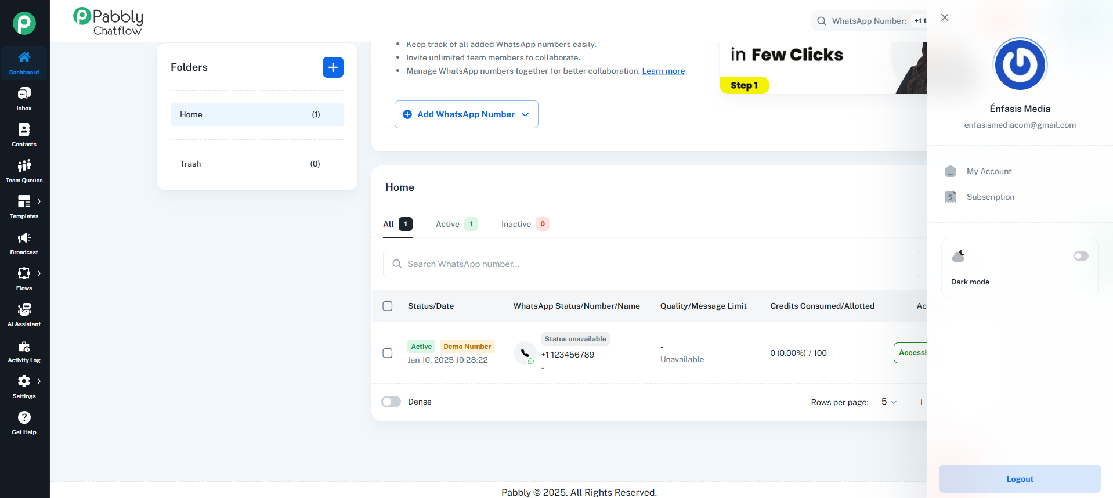Image resolution: width=1113 pixels, height=498 pixels.
Task: Focus the Search WhatsApp number field
Action: point(651,264)
